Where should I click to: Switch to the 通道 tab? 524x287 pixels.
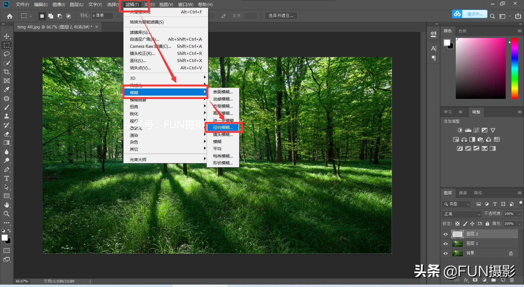click(x=463, y=193)
